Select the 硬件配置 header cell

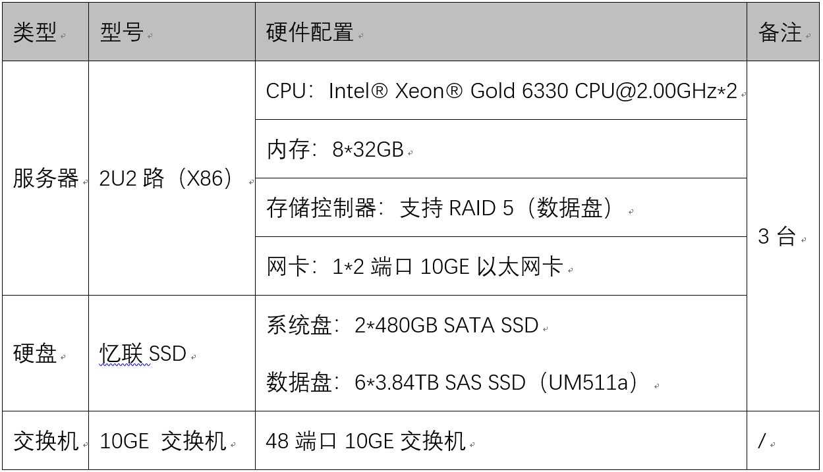click(x=310, y=32)
